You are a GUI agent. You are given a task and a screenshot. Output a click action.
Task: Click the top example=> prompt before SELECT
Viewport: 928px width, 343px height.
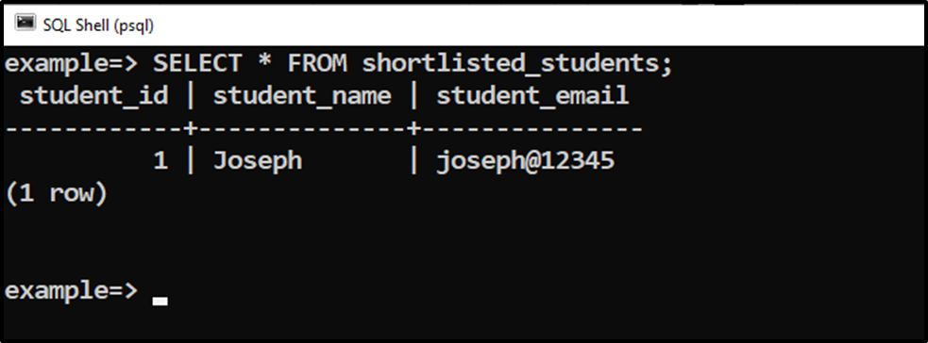(71, 64)
